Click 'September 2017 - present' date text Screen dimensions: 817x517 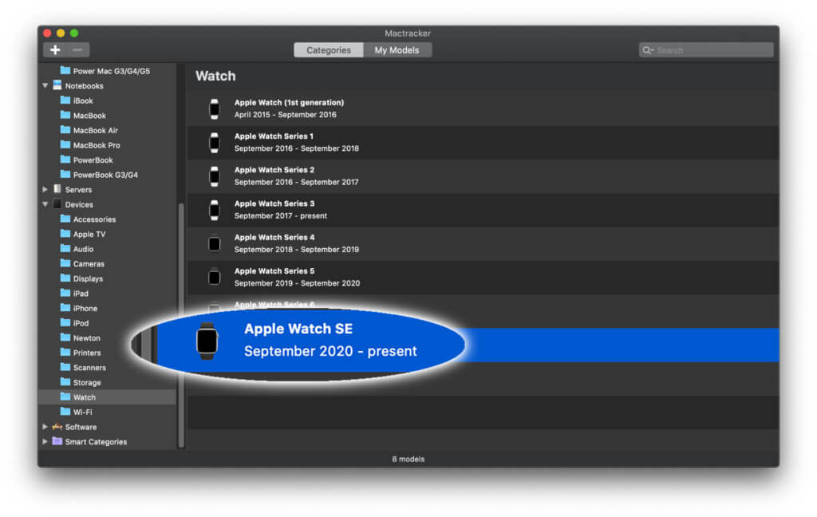coord(281,215)
